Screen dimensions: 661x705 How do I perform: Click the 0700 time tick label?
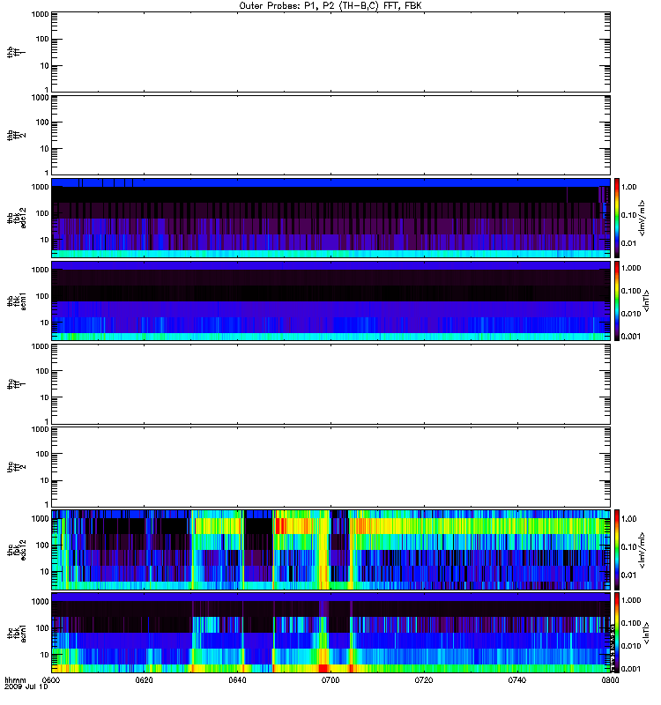tap(330, 680)
